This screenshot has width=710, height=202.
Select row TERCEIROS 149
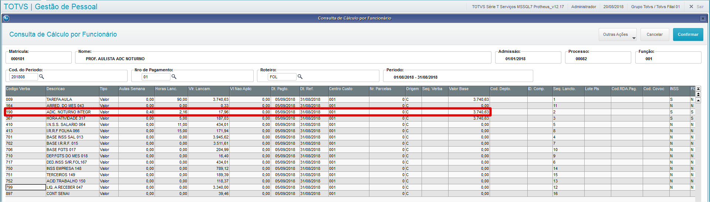point(350,175)
